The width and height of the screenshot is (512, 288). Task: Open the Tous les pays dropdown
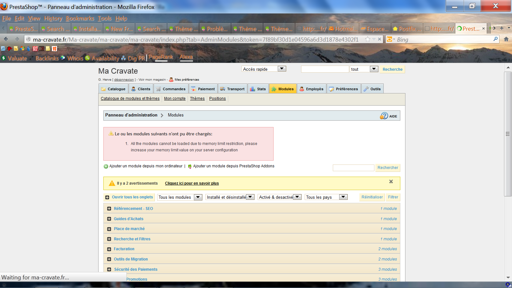point(326,197)
